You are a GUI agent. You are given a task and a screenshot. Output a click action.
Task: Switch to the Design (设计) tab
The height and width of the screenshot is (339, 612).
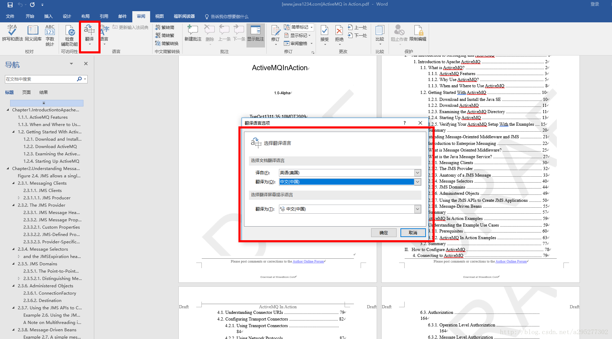coord(67,16)
